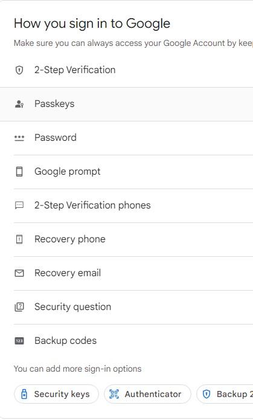Open the Password settings row

pyautogui.click(x=133, y=138)
